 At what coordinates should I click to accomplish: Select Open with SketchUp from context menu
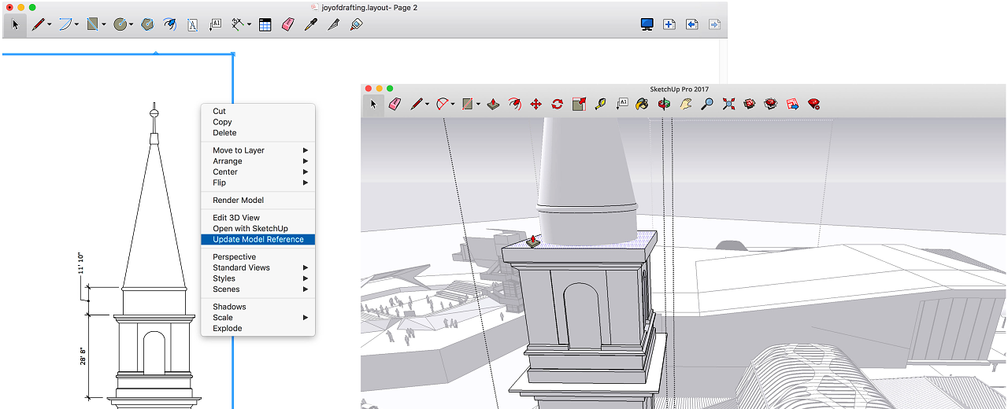click(x=250, y=229)
